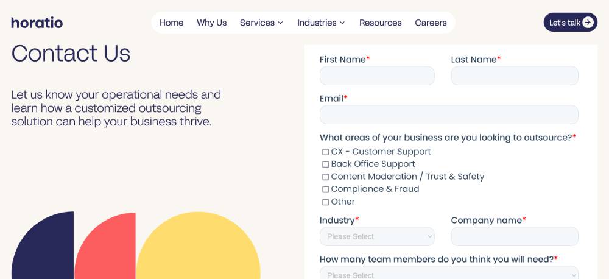Click the Industries chevron arrow

coord(342,23)
